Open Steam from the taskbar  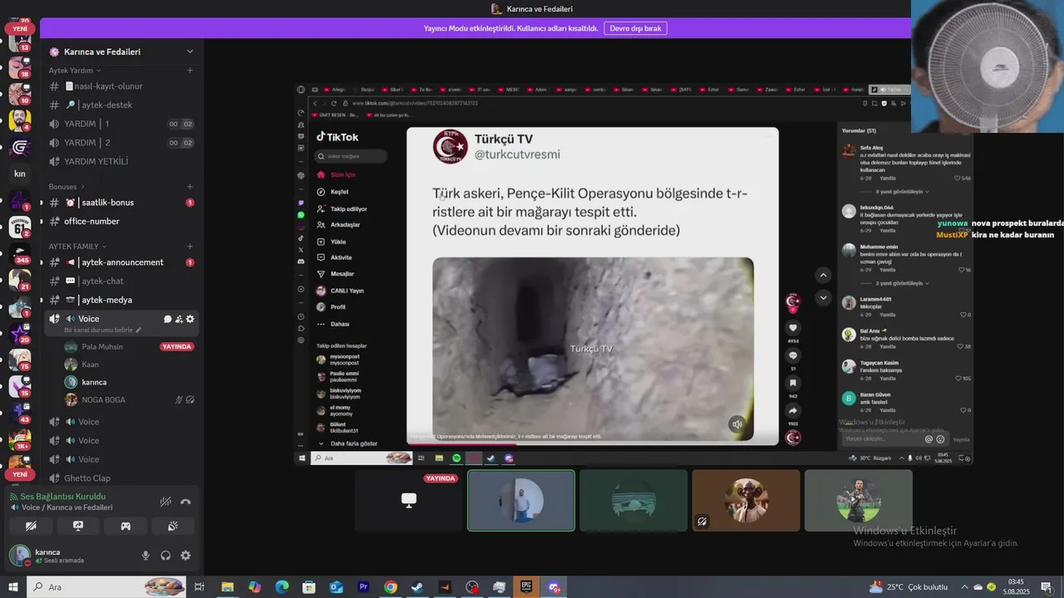click(417, 587)
